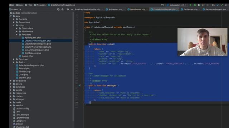This screenshot has width=229, height=128.
Task: Click the Git commit checkmark icon
Action: coord(222,5)
